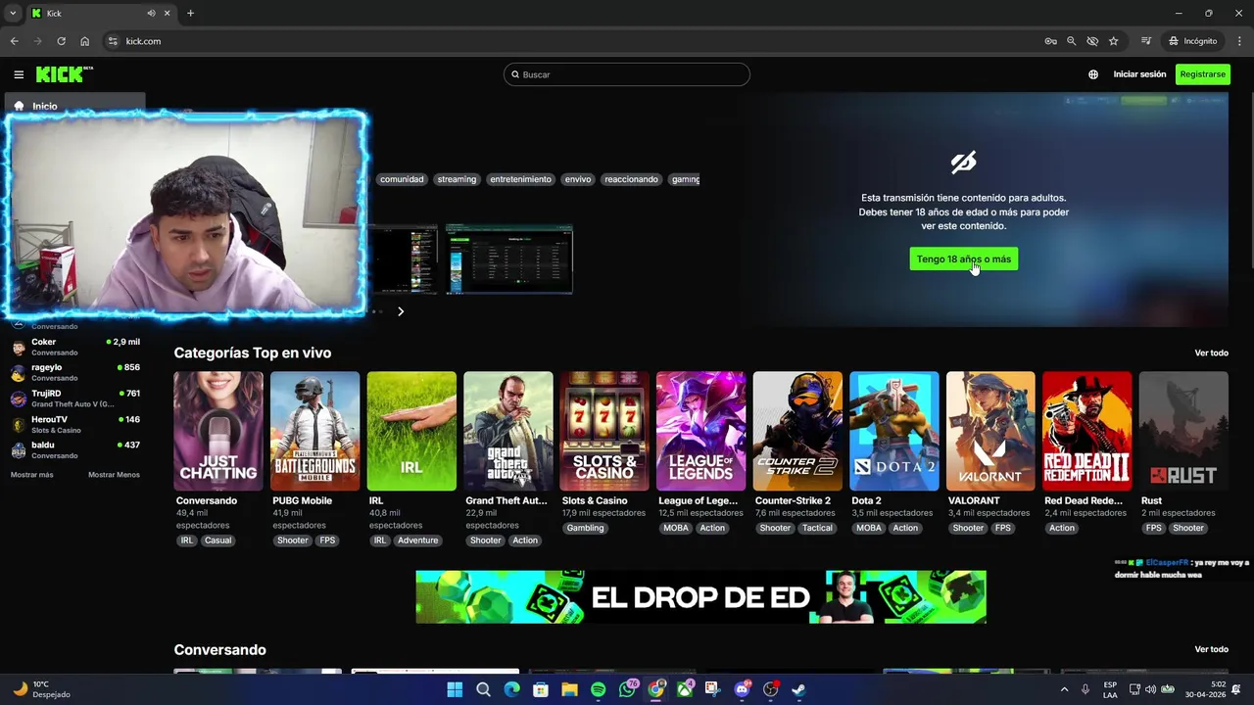Advance the featured carousel with next arrow
The width and height of the screenshot is (1254, 705).
401,311
